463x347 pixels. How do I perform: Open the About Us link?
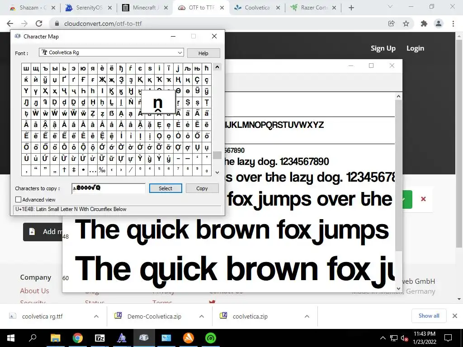coord(34,291)
